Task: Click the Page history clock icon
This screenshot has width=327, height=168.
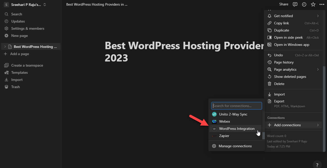Action: click(x=270, y=62)
